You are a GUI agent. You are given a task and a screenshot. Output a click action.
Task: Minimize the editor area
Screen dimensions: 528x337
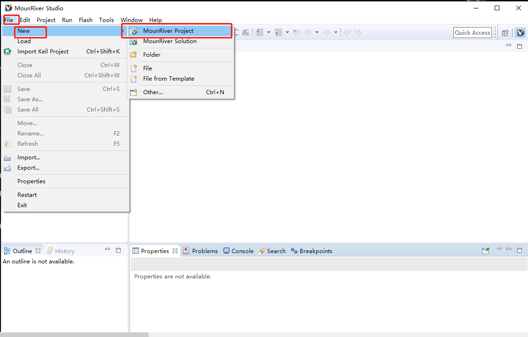pyautogui.click(x=508, y=45)
